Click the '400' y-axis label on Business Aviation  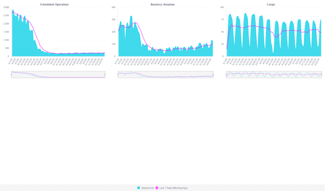113,7
